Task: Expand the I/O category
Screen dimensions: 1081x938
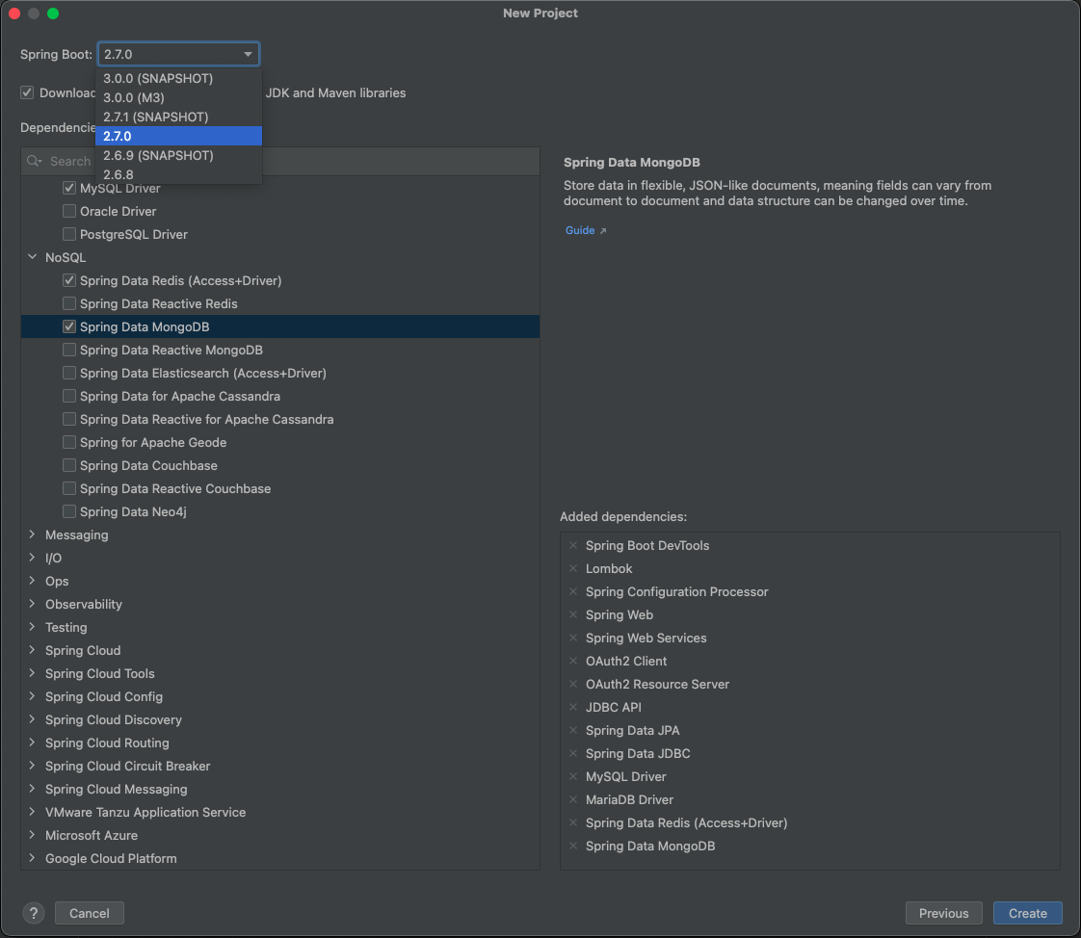Action: pos(33,558)
